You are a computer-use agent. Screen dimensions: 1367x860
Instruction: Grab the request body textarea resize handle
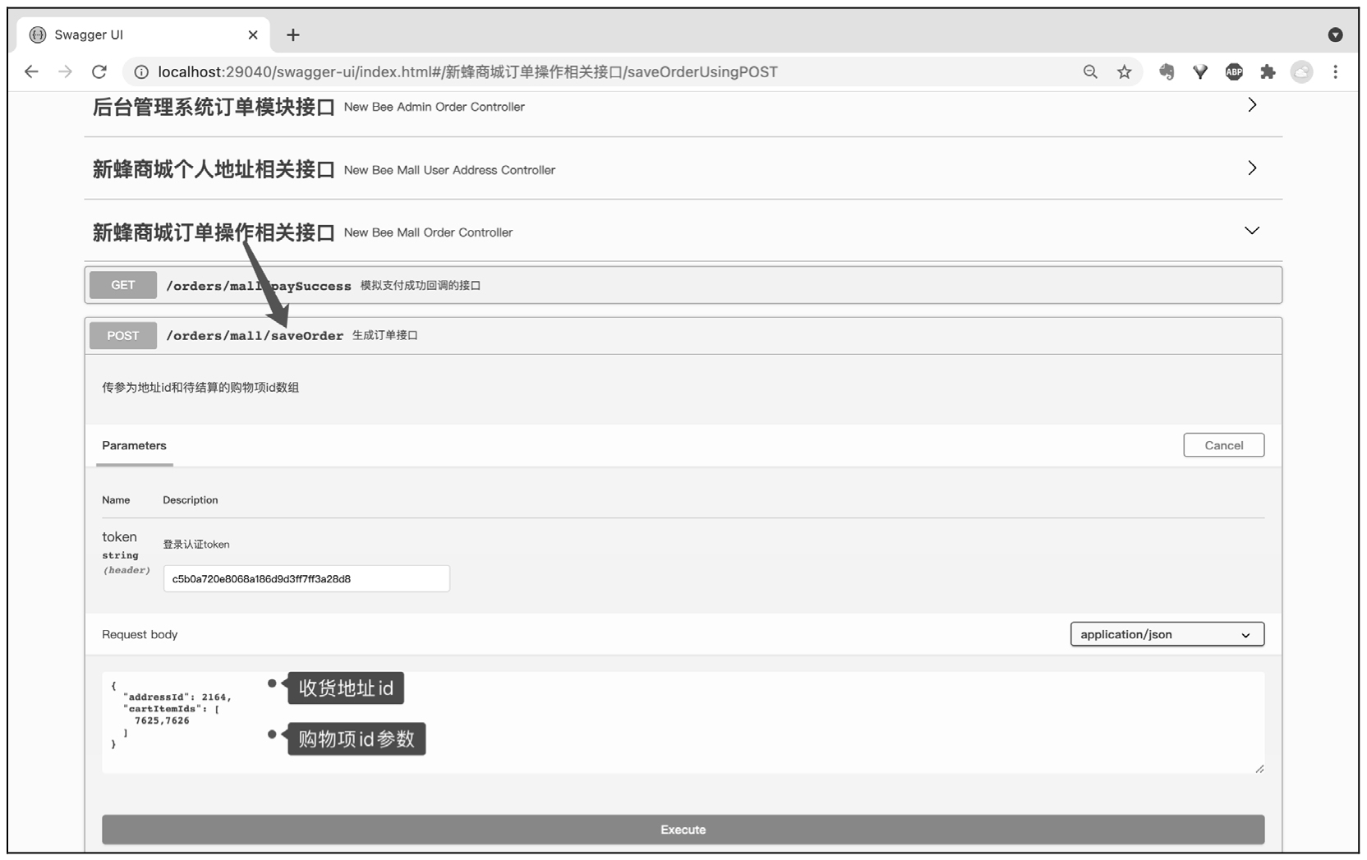(x=1259, y=768)
